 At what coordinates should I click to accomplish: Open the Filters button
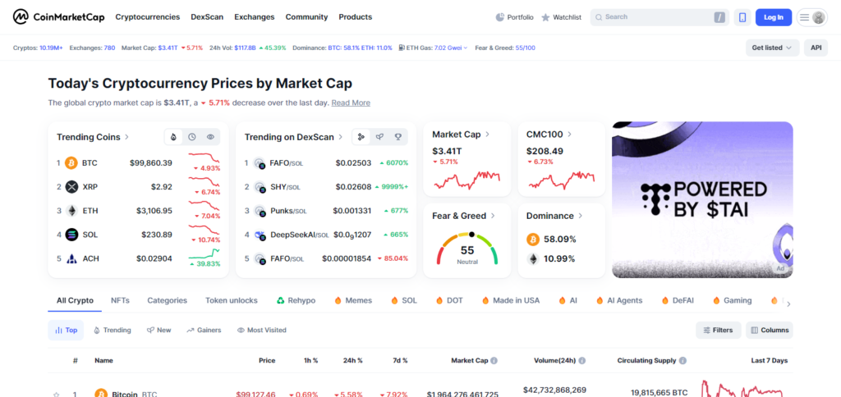tap(718, 330)
